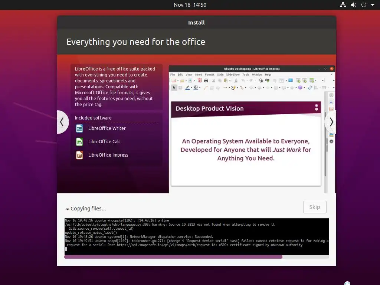Click the Save icon in Impress toolbar

pyautogui.click(x=190, y=81)
